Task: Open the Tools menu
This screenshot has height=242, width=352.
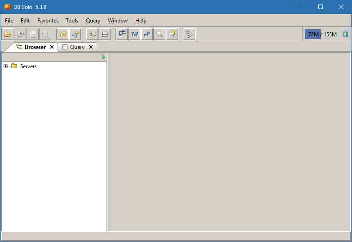Action: [x=71, y=21]
